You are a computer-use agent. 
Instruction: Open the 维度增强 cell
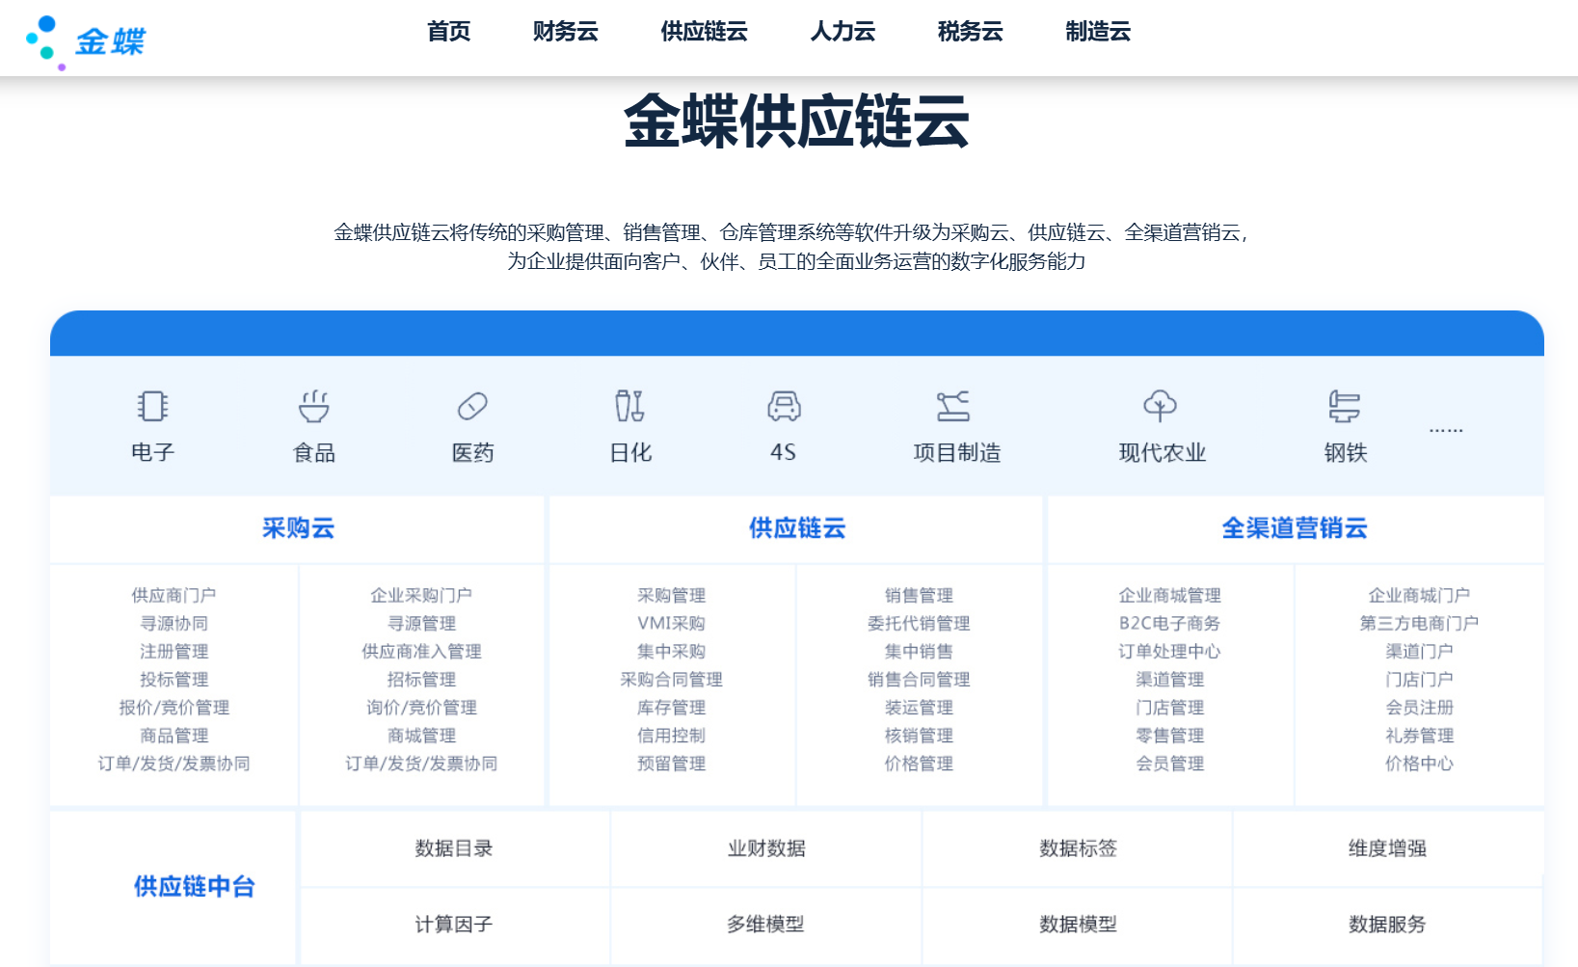pos(1387,848)
